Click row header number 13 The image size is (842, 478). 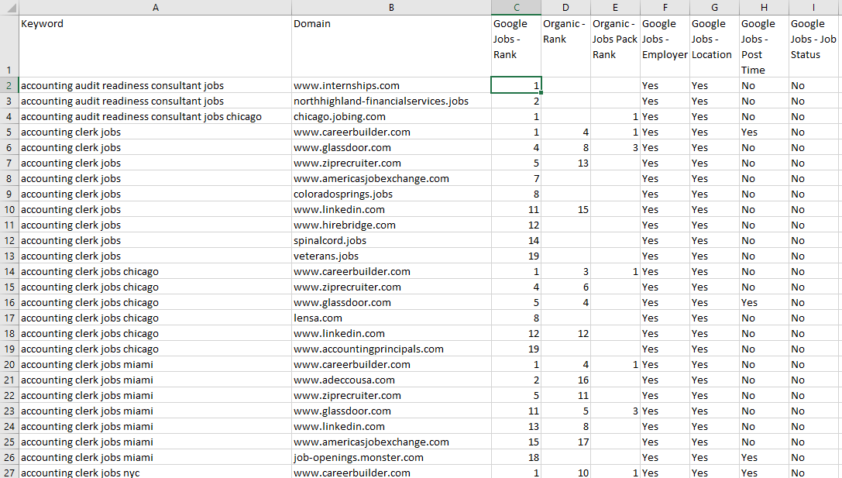click(9, 256)
